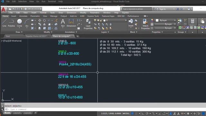
Task: Click the command line input field
Action: point(105,109)
